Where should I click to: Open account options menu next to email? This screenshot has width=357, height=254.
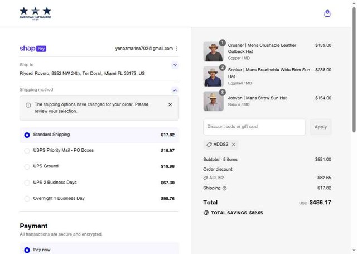pyautogui.click(x=177, y=49)
